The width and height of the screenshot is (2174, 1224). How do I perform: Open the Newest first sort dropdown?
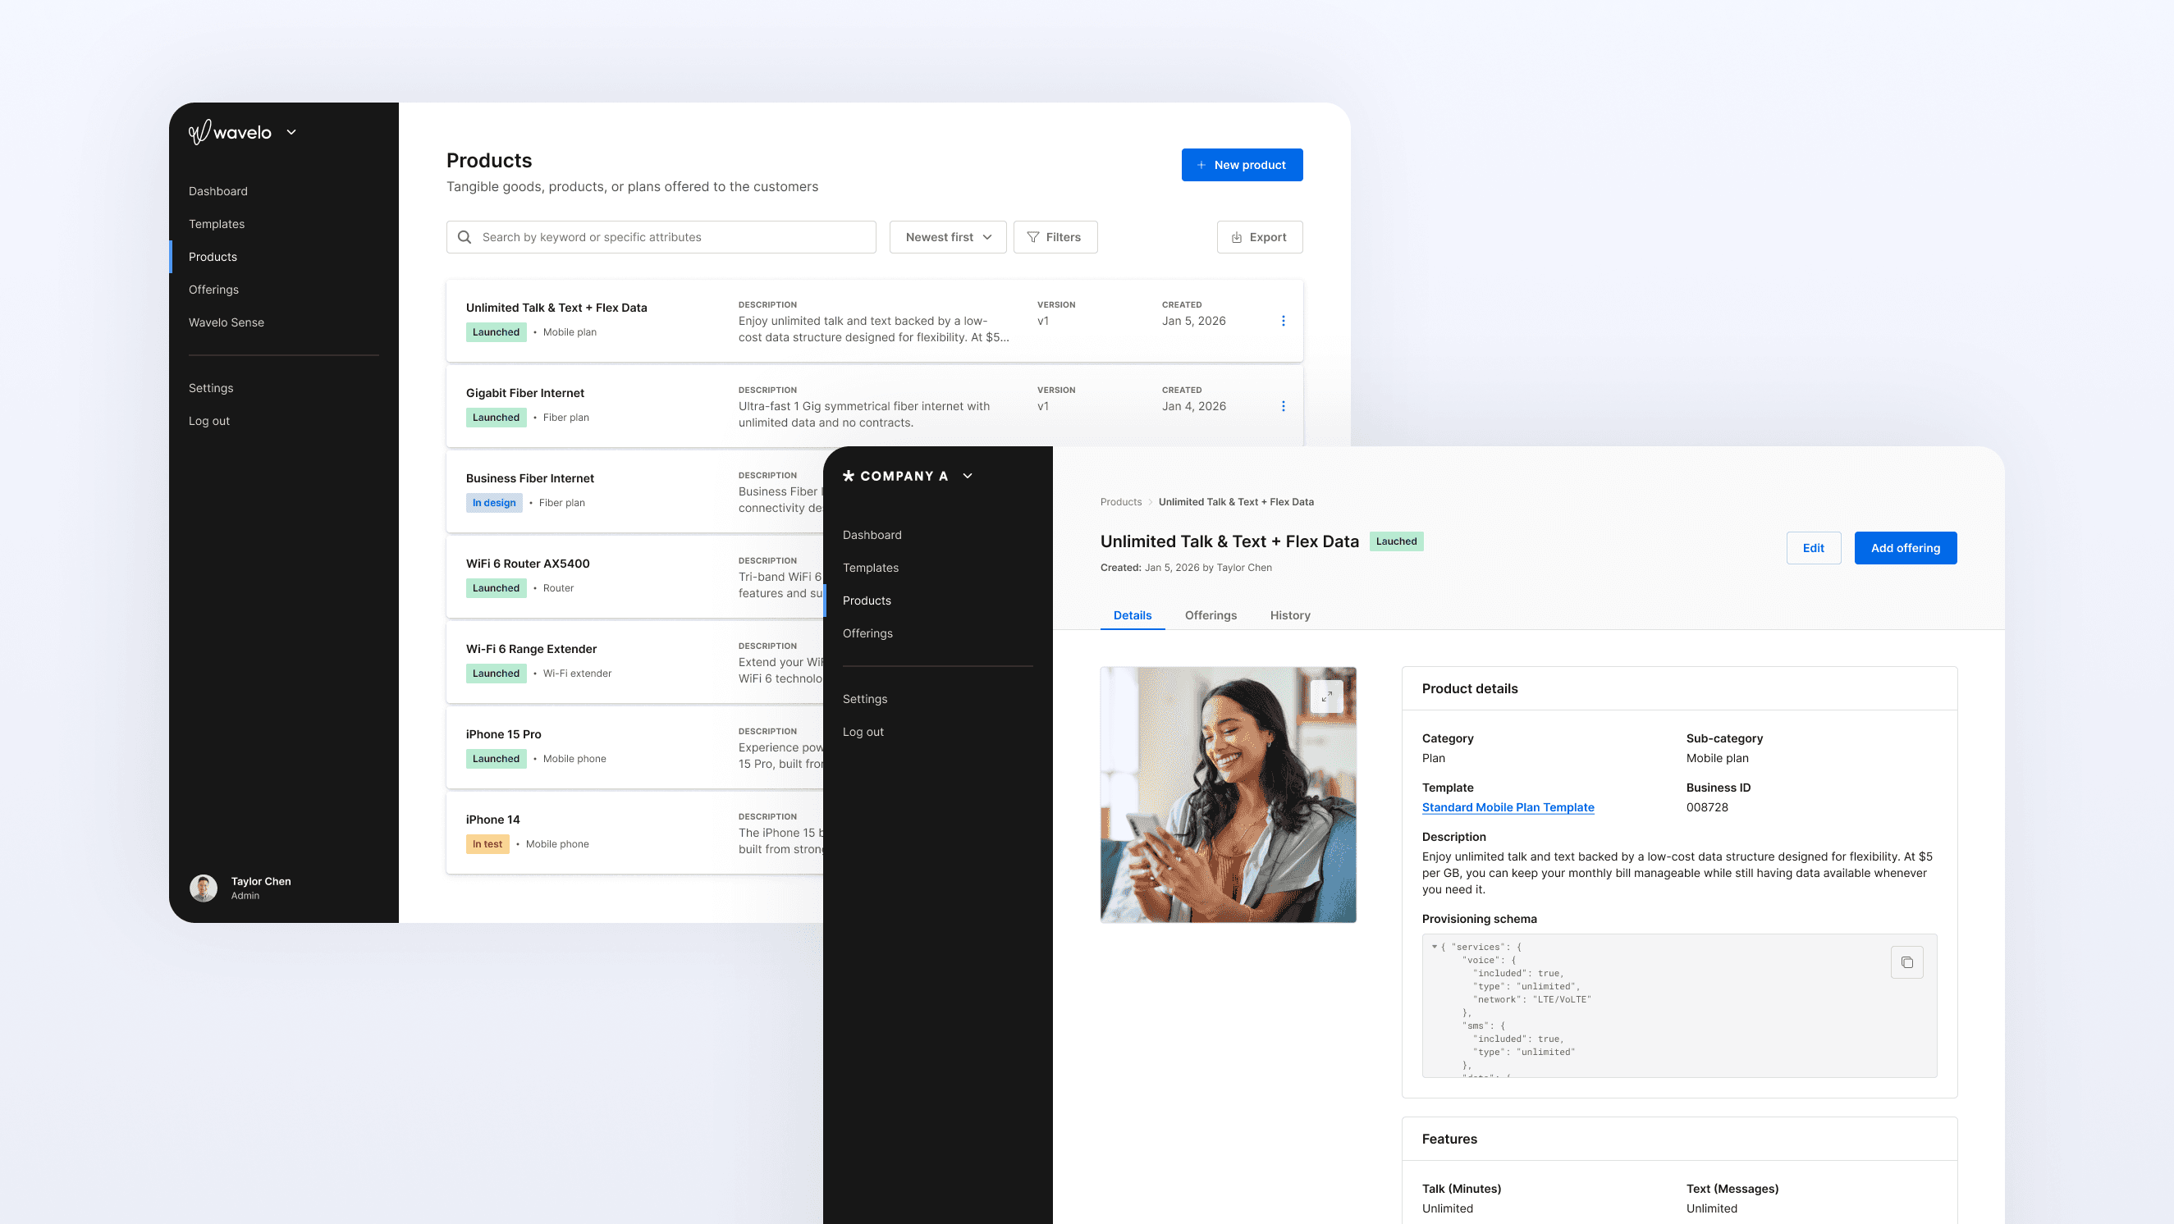[x=947, y=237]
